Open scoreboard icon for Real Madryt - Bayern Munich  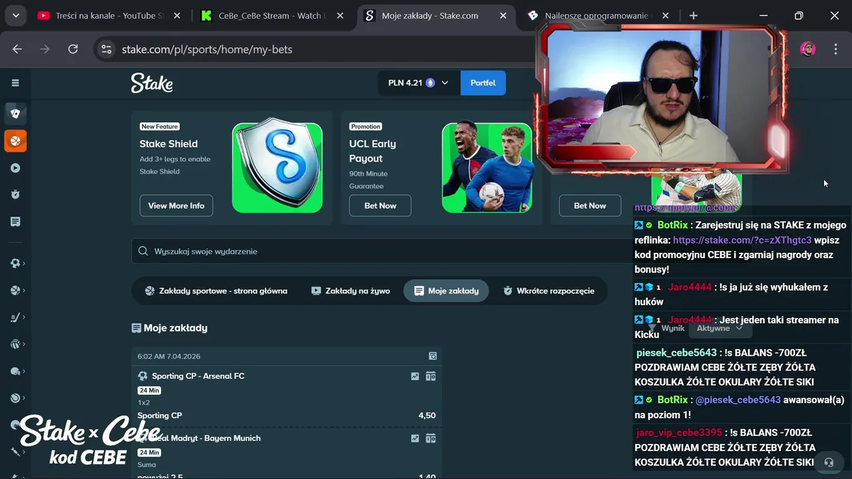pos(431,438)
